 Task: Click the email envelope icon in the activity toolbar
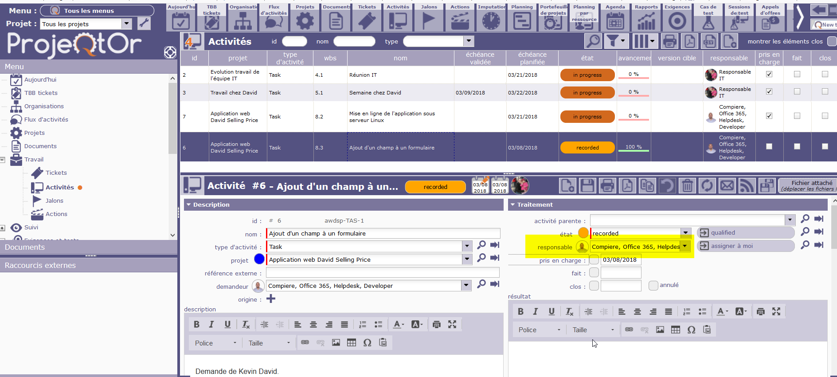(727, 185)
